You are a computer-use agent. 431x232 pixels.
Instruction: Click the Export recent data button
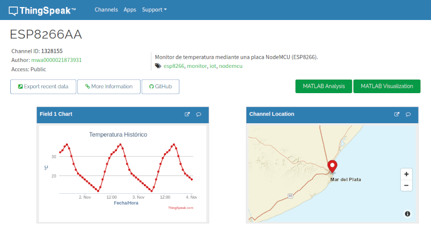(43, 87)
